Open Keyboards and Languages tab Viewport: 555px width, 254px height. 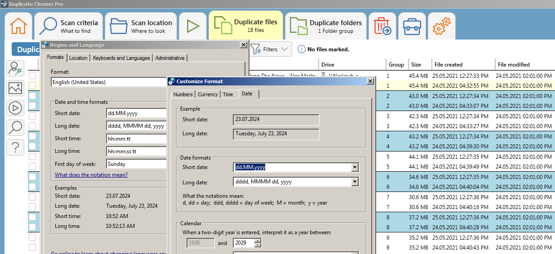pos(121,58)
